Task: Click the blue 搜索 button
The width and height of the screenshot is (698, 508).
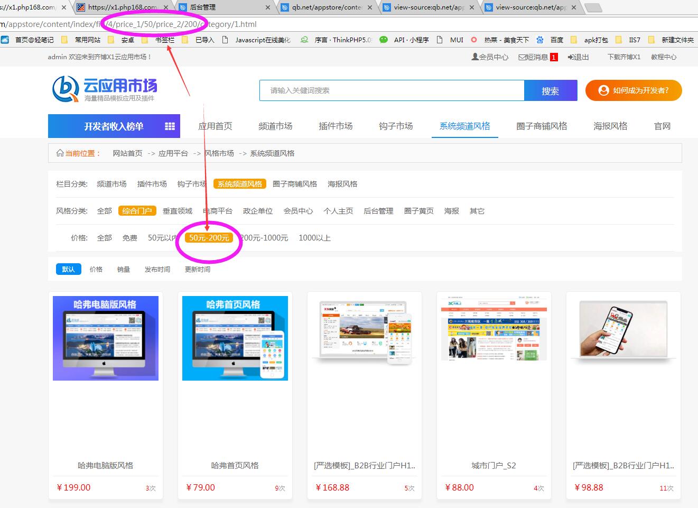Action: point(550,91)
